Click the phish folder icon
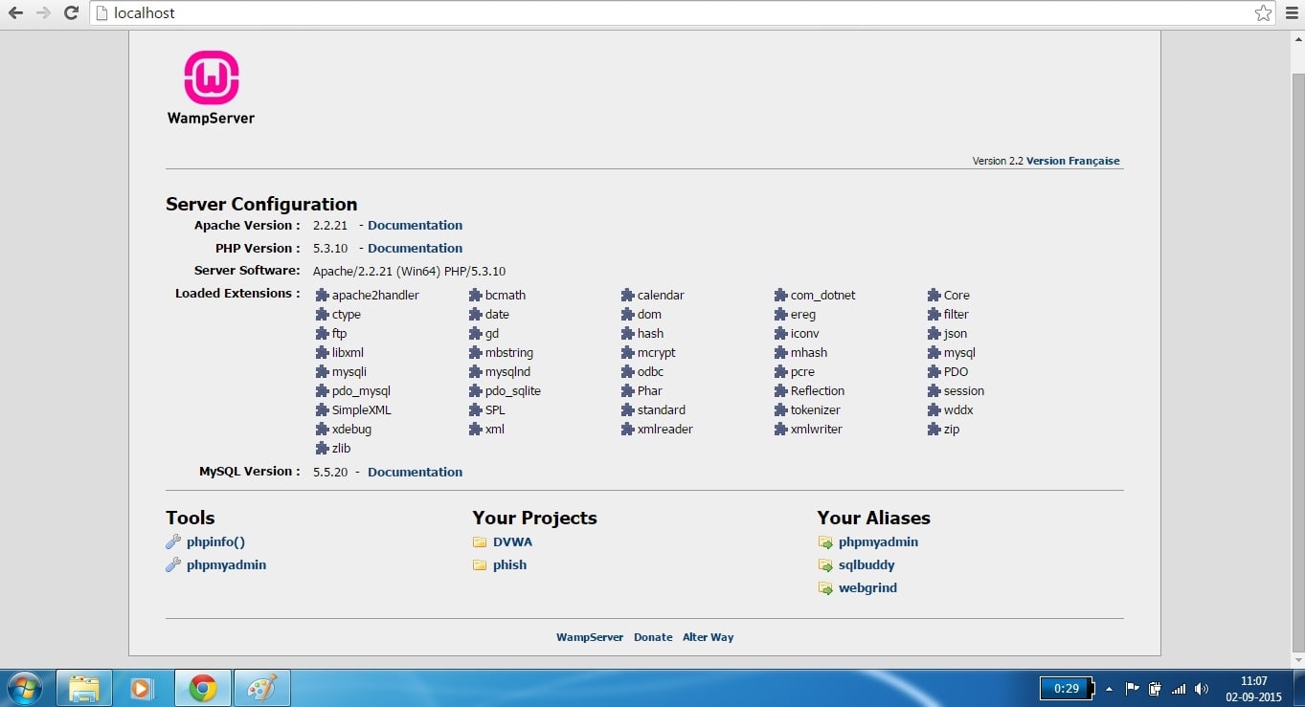Screen dimensions: 1305x707 pyautogui.click(x=480, y=564)
